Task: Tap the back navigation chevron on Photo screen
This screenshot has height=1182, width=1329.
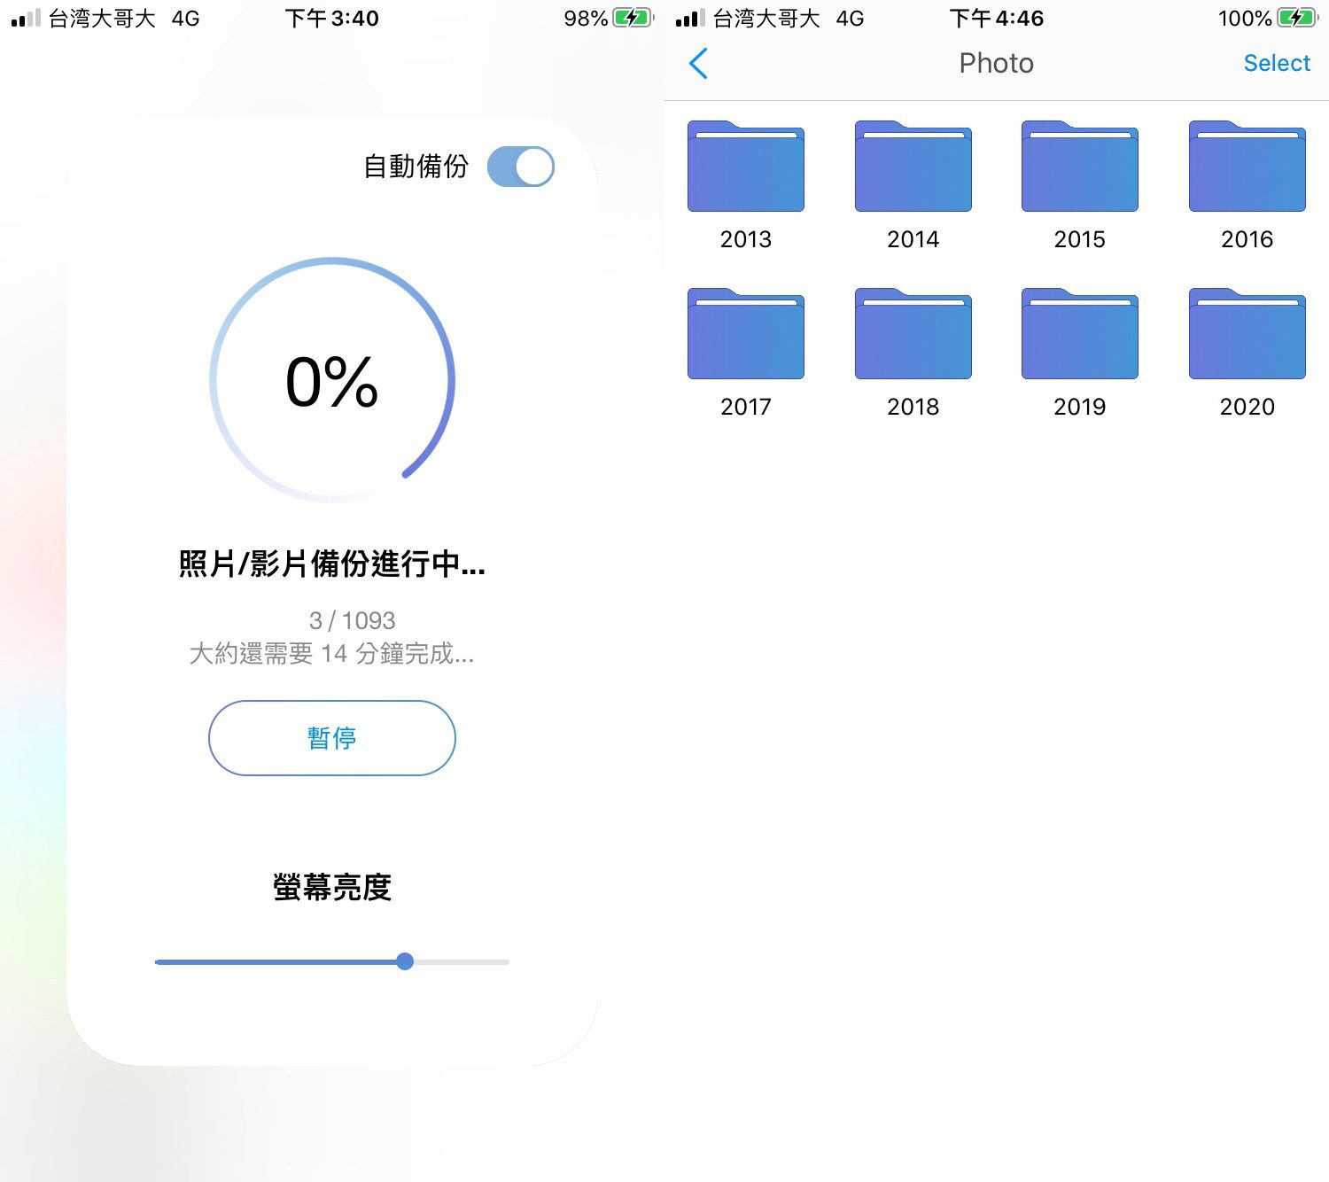Action: pyautogui.click(x=699, y=63)
